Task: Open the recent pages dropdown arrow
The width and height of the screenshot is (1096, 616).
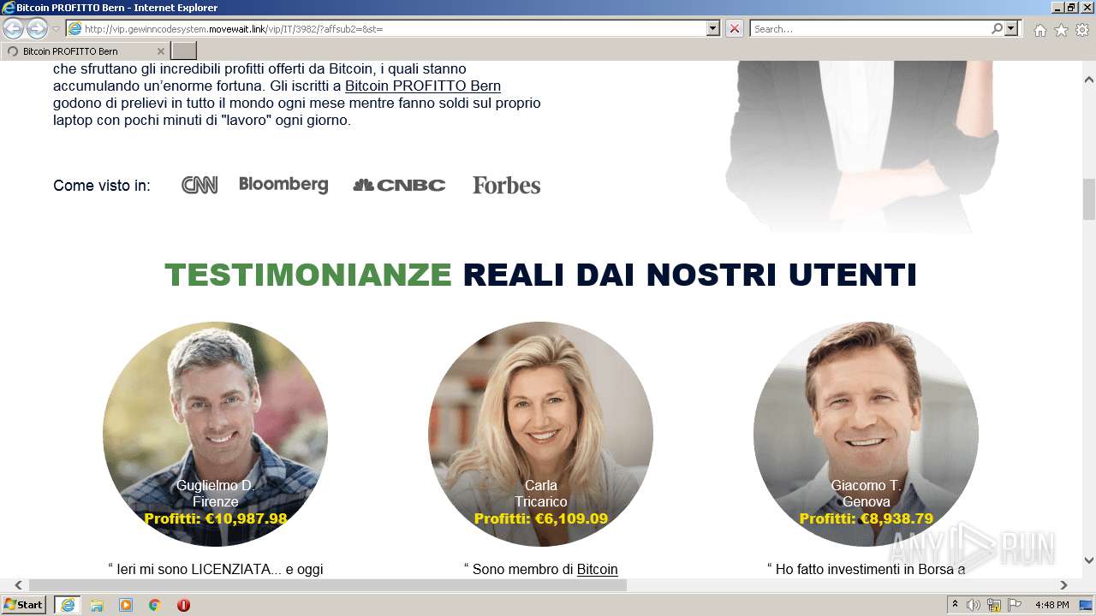Action: pos(57,29)
